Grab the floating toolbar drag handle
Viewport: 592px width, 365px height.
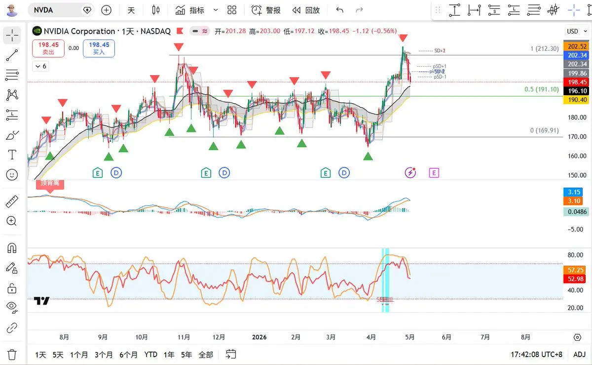pyautogui.click(x=438, y=10)
